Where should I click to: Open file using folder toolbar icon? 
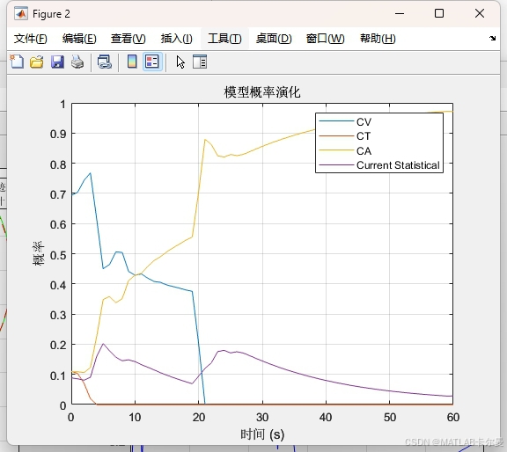pyautogui.click(x=37, y=62)
